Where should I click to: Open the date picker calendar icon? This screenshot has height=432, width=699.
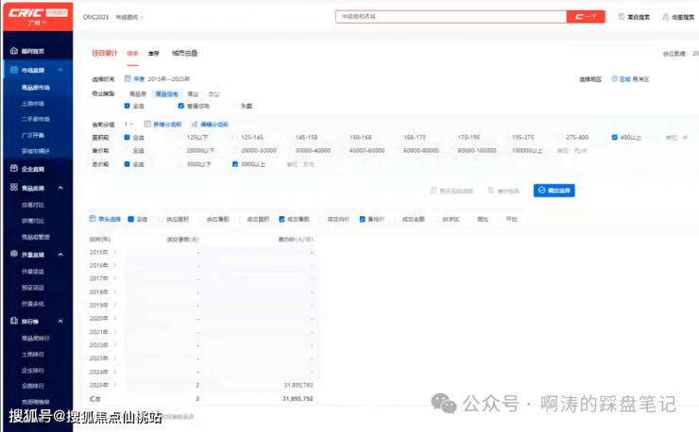pos(128,79)
